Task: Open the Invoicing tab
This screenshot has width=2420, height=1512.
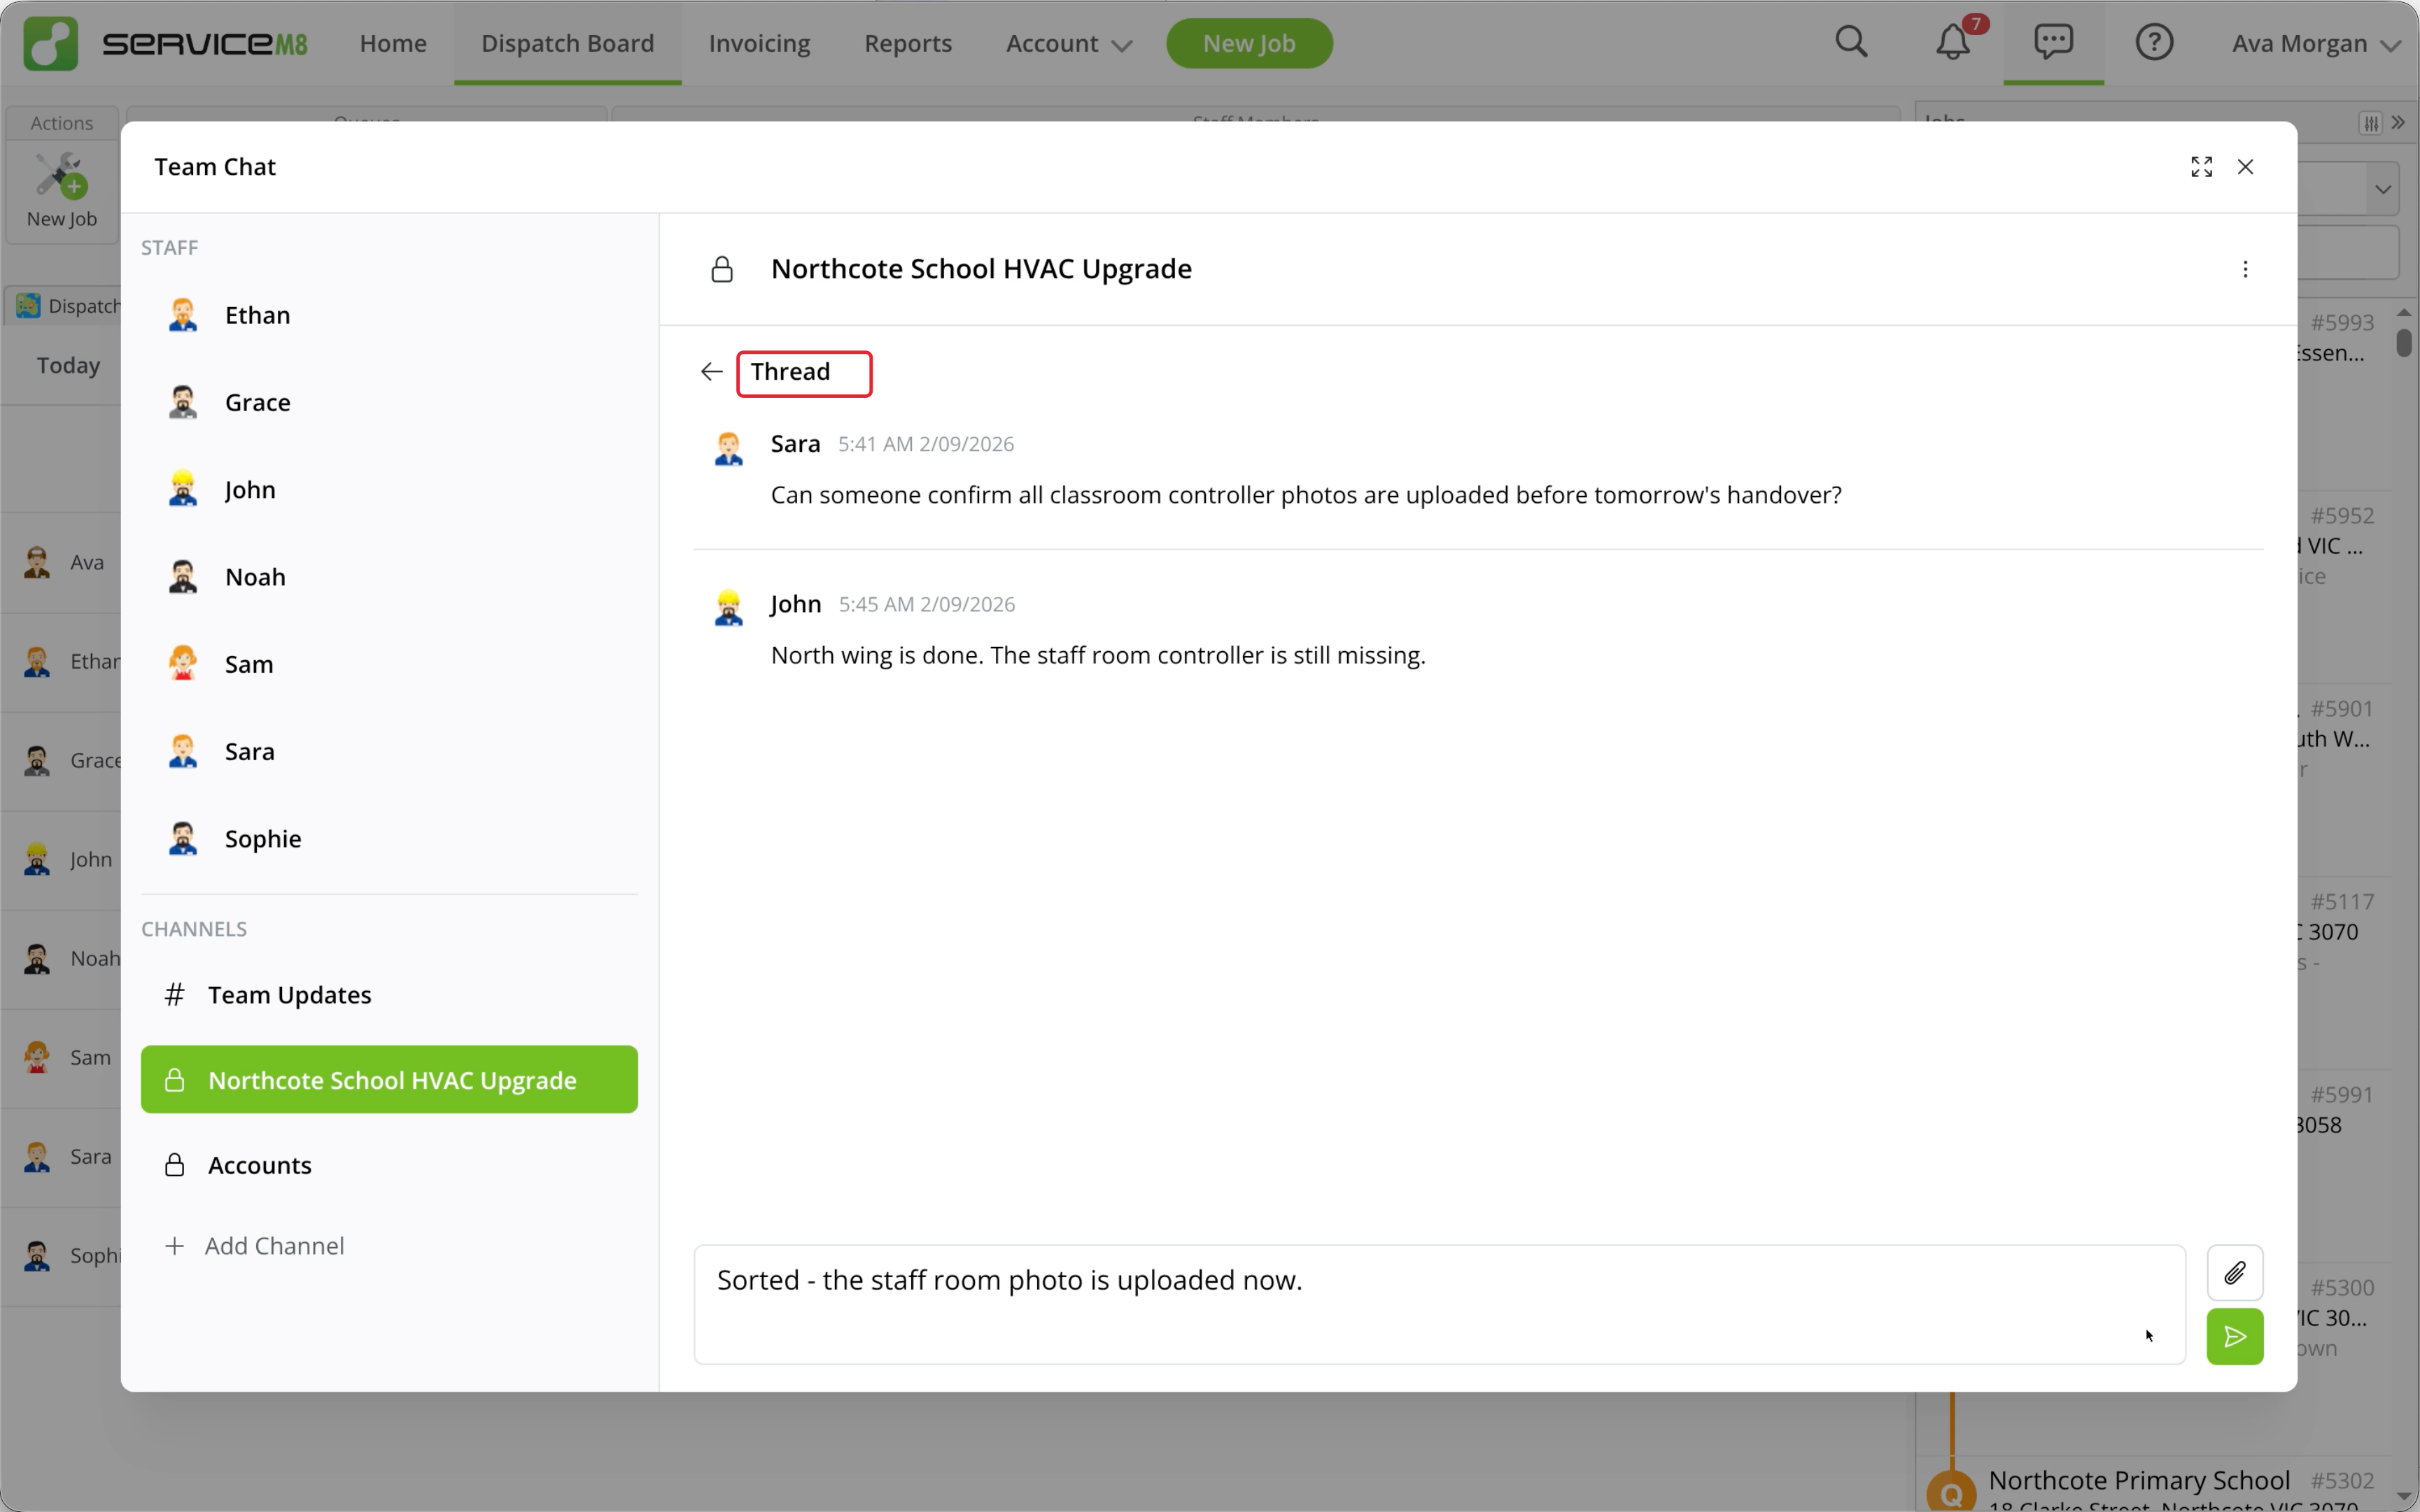Action: pyautogui.click(x=759, y=43)
